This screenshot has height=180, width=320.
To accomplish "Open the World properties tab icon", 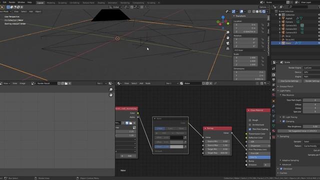I will click(273, 95).
